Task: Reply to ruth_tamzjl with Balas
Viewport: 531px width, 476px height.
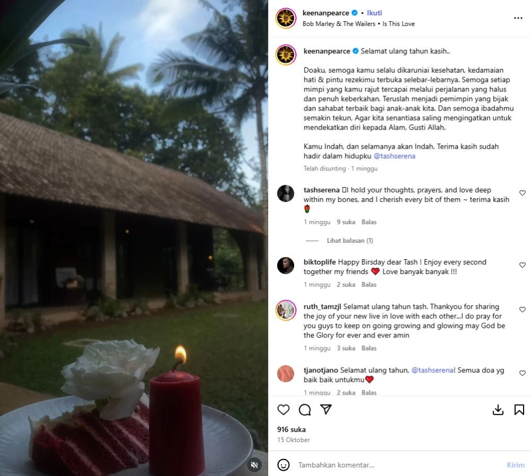Action: coord(369,348)
